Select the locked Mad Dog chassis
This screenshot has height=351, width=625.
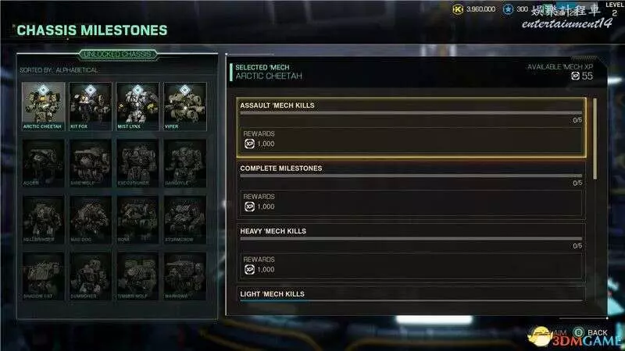(x=91, y=219)
